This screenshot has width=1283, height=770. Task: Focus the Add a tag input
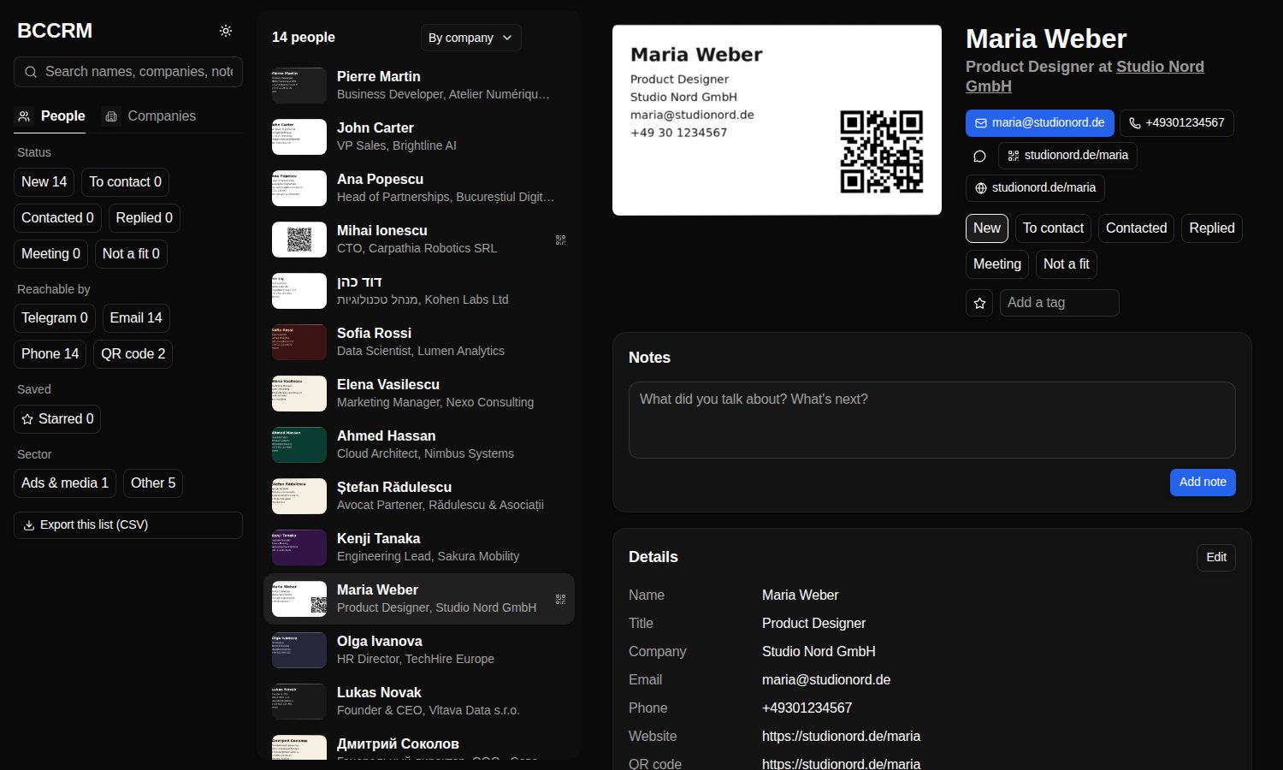coord(1059,303)
